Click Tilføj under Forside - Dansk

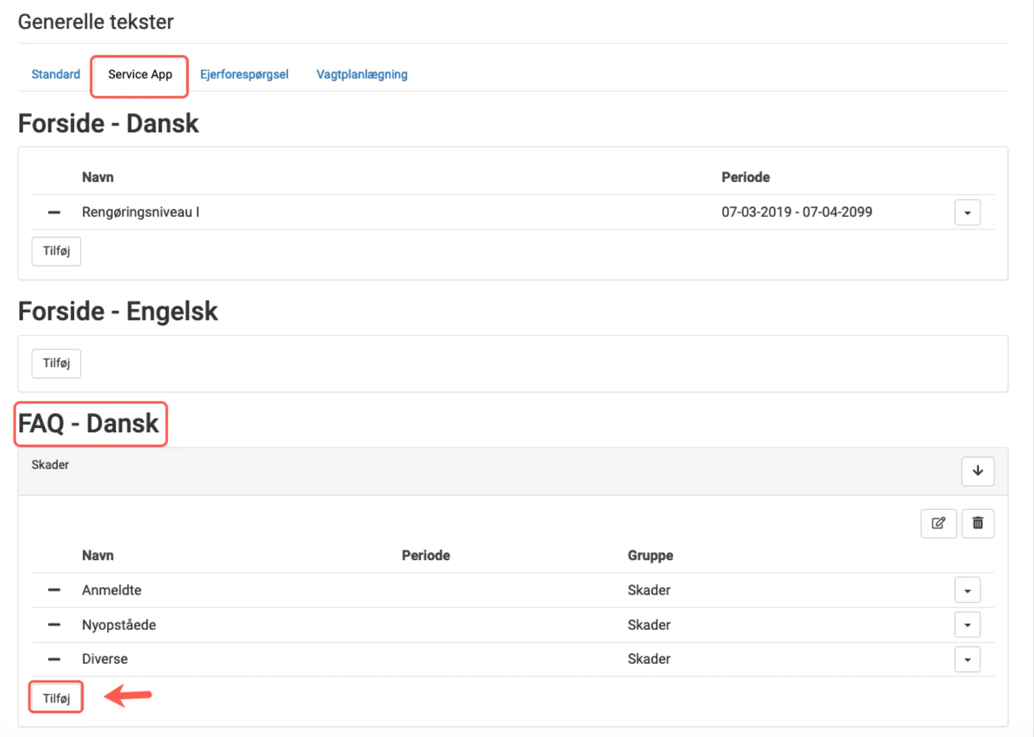[x=56, y=251]
